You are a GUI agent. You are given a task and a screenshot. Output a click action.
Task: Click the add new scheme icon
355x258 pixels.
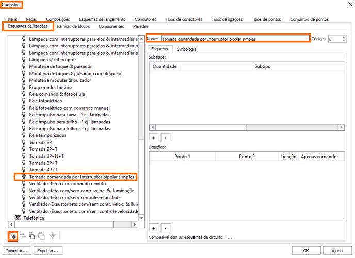pyautogui.click(x=13, y=236)
